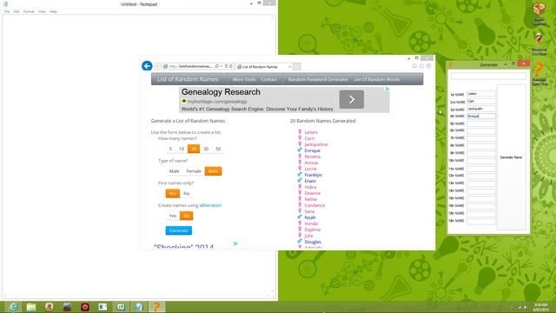
Task: Click the Generate Name button in Generate window
Action: (511, 157)
